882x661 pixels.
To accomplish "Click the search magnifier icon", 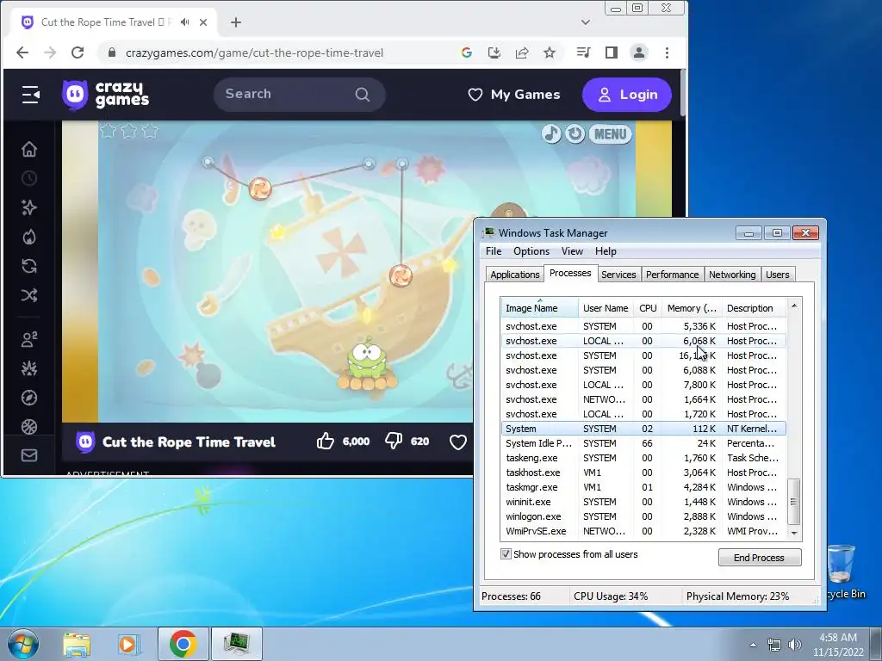I will click(363, 95).
